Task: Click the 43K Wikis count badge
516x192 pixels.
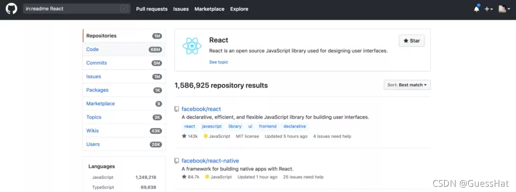Action: click(x=155, y=131)
